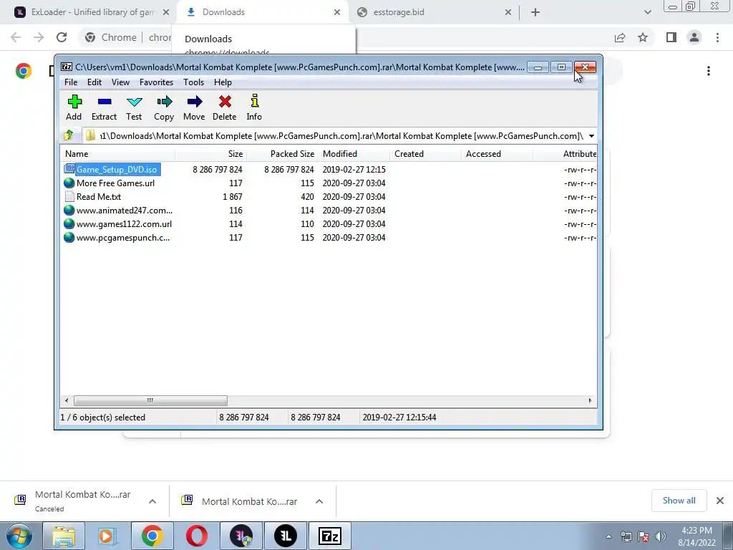Click the 7-Zip taskbar button
733x550 pixels.
(330, 536)
